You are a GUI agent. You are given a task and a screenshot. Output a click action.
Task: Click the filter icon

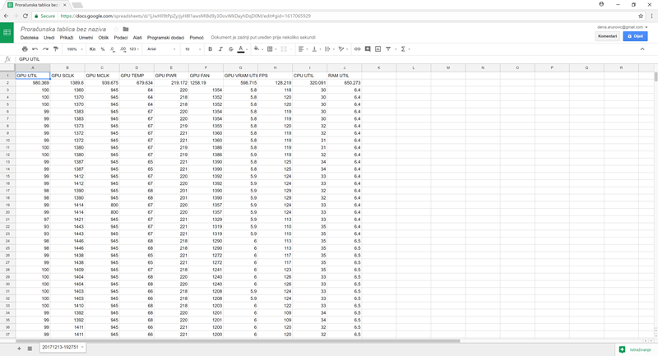click(388, 49)
